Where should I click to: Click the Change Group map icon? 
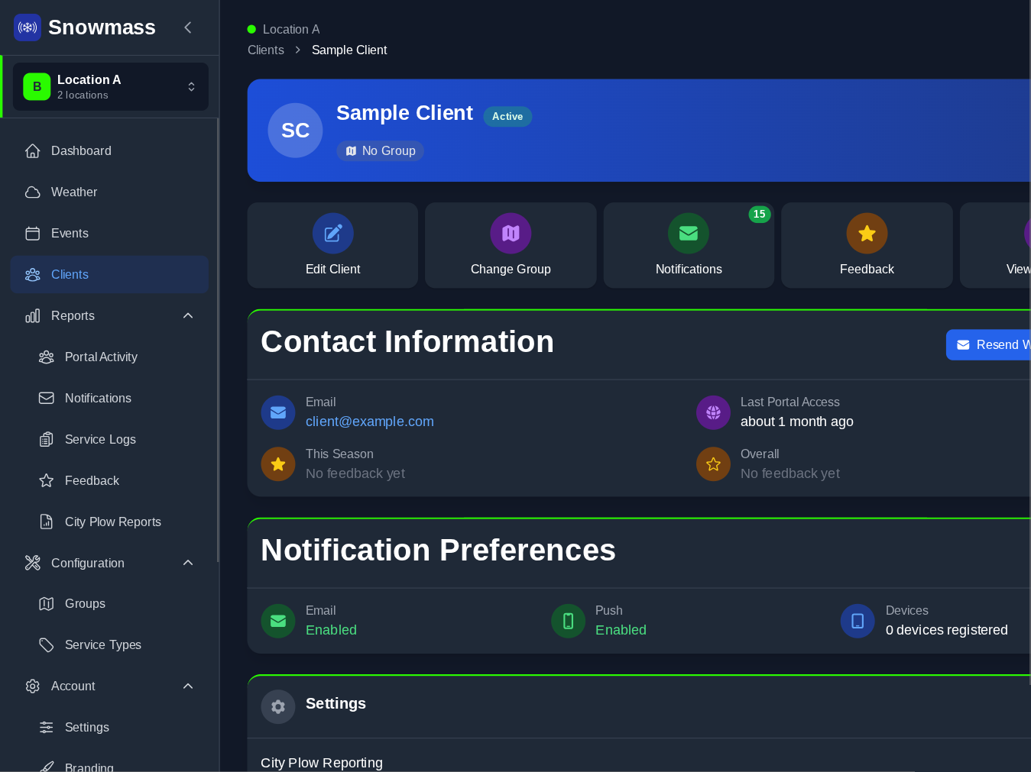tap(511, 234)
